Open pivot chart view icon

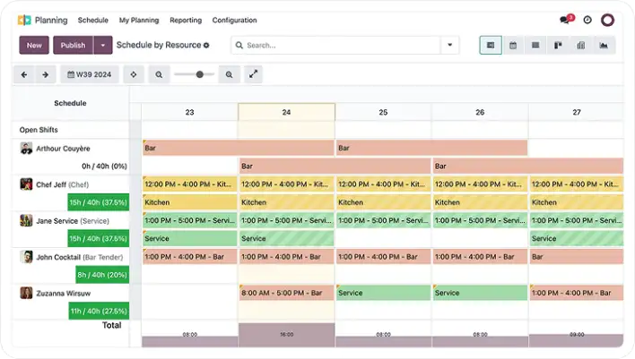click(x=580, y=46)
